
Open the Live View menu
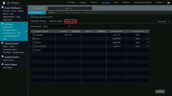coord(71,2)
